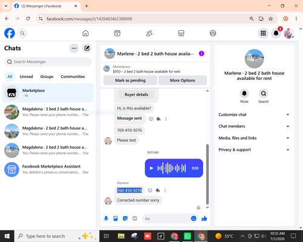Mute the conversation with bell icon
Viewport: 303px width, 242px height.
coord(244,93)
